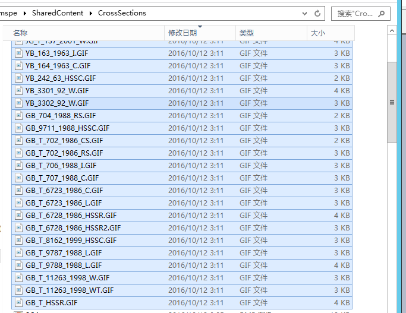Refresh the CrossSections folder view

pyautogui.click(x=317, y=13)
